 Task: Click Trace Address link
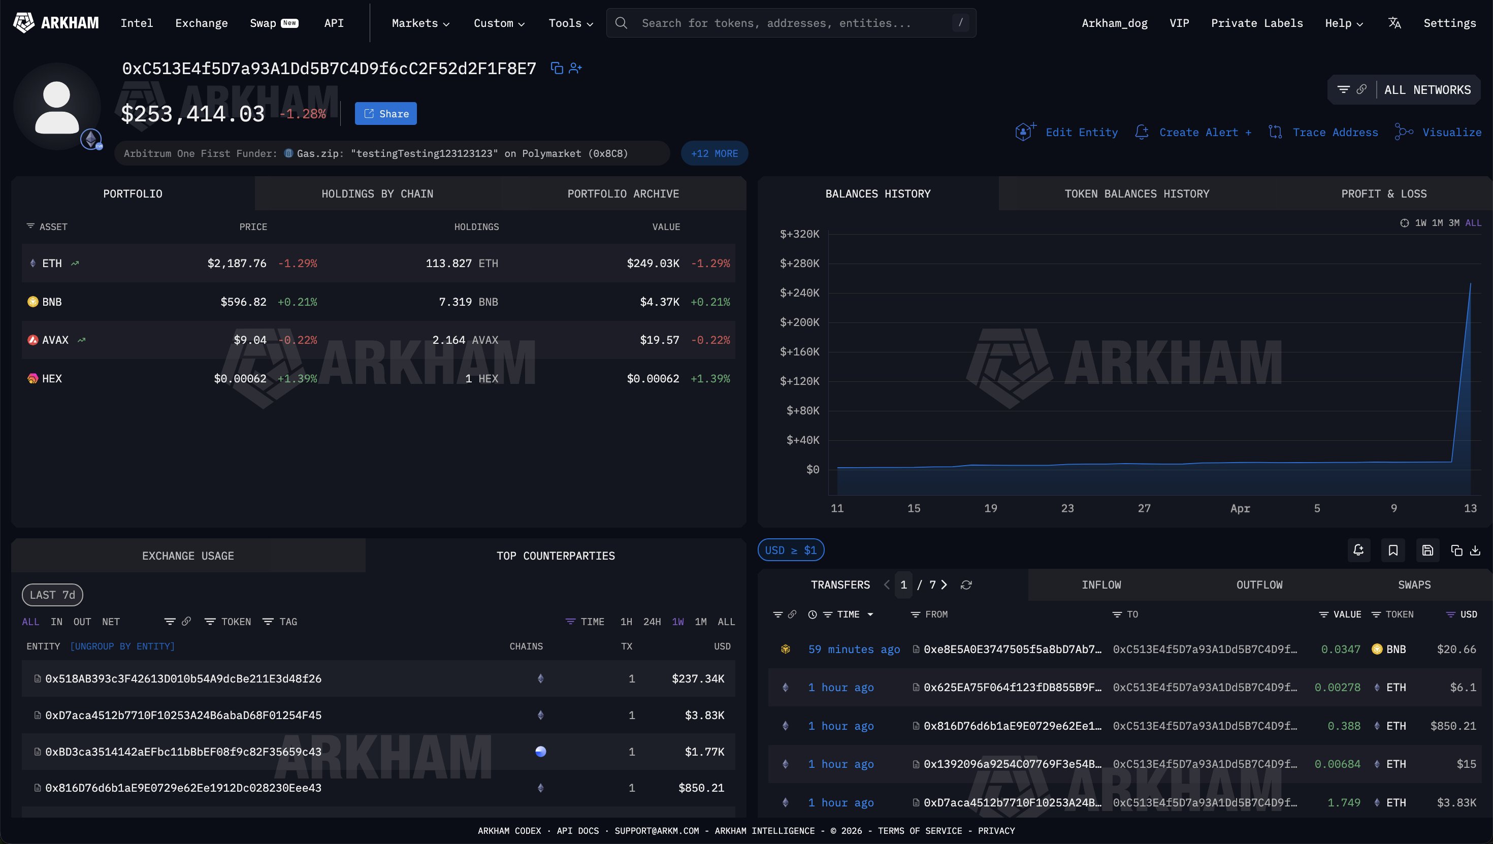click(1335, 132)
